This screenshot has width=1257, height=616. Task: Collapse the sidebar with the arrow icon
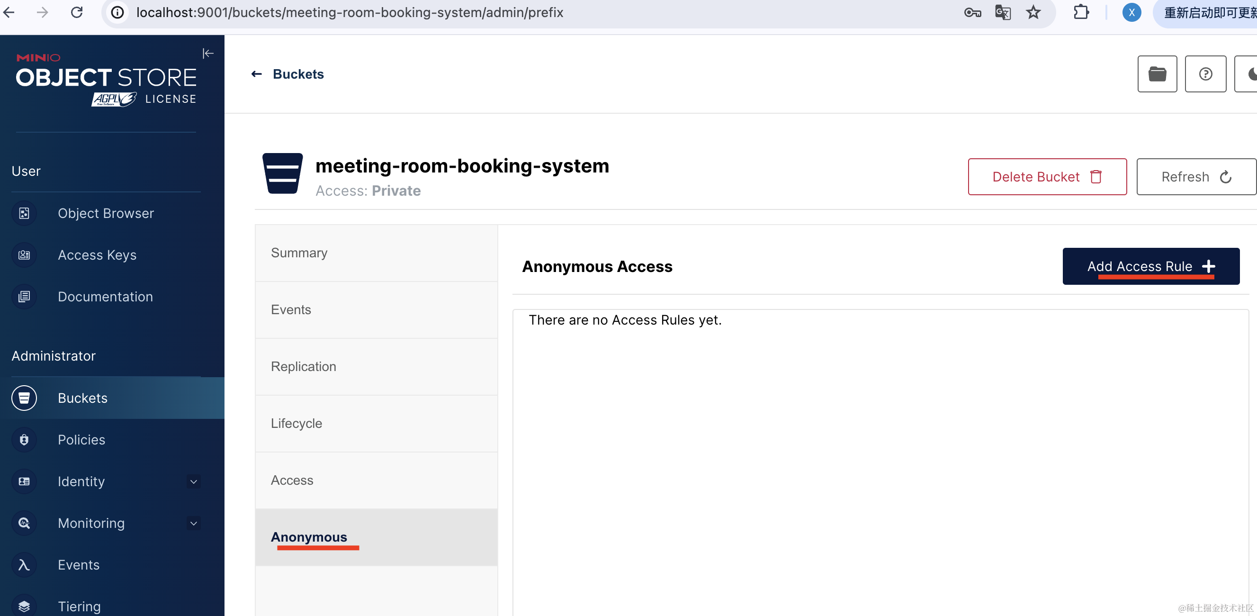click(x=208, y=53)
